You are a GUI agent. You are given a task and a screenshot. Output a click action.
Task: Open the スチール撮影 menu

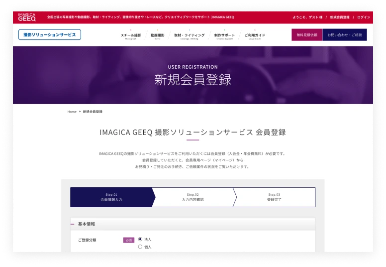[x=131, y=36]
